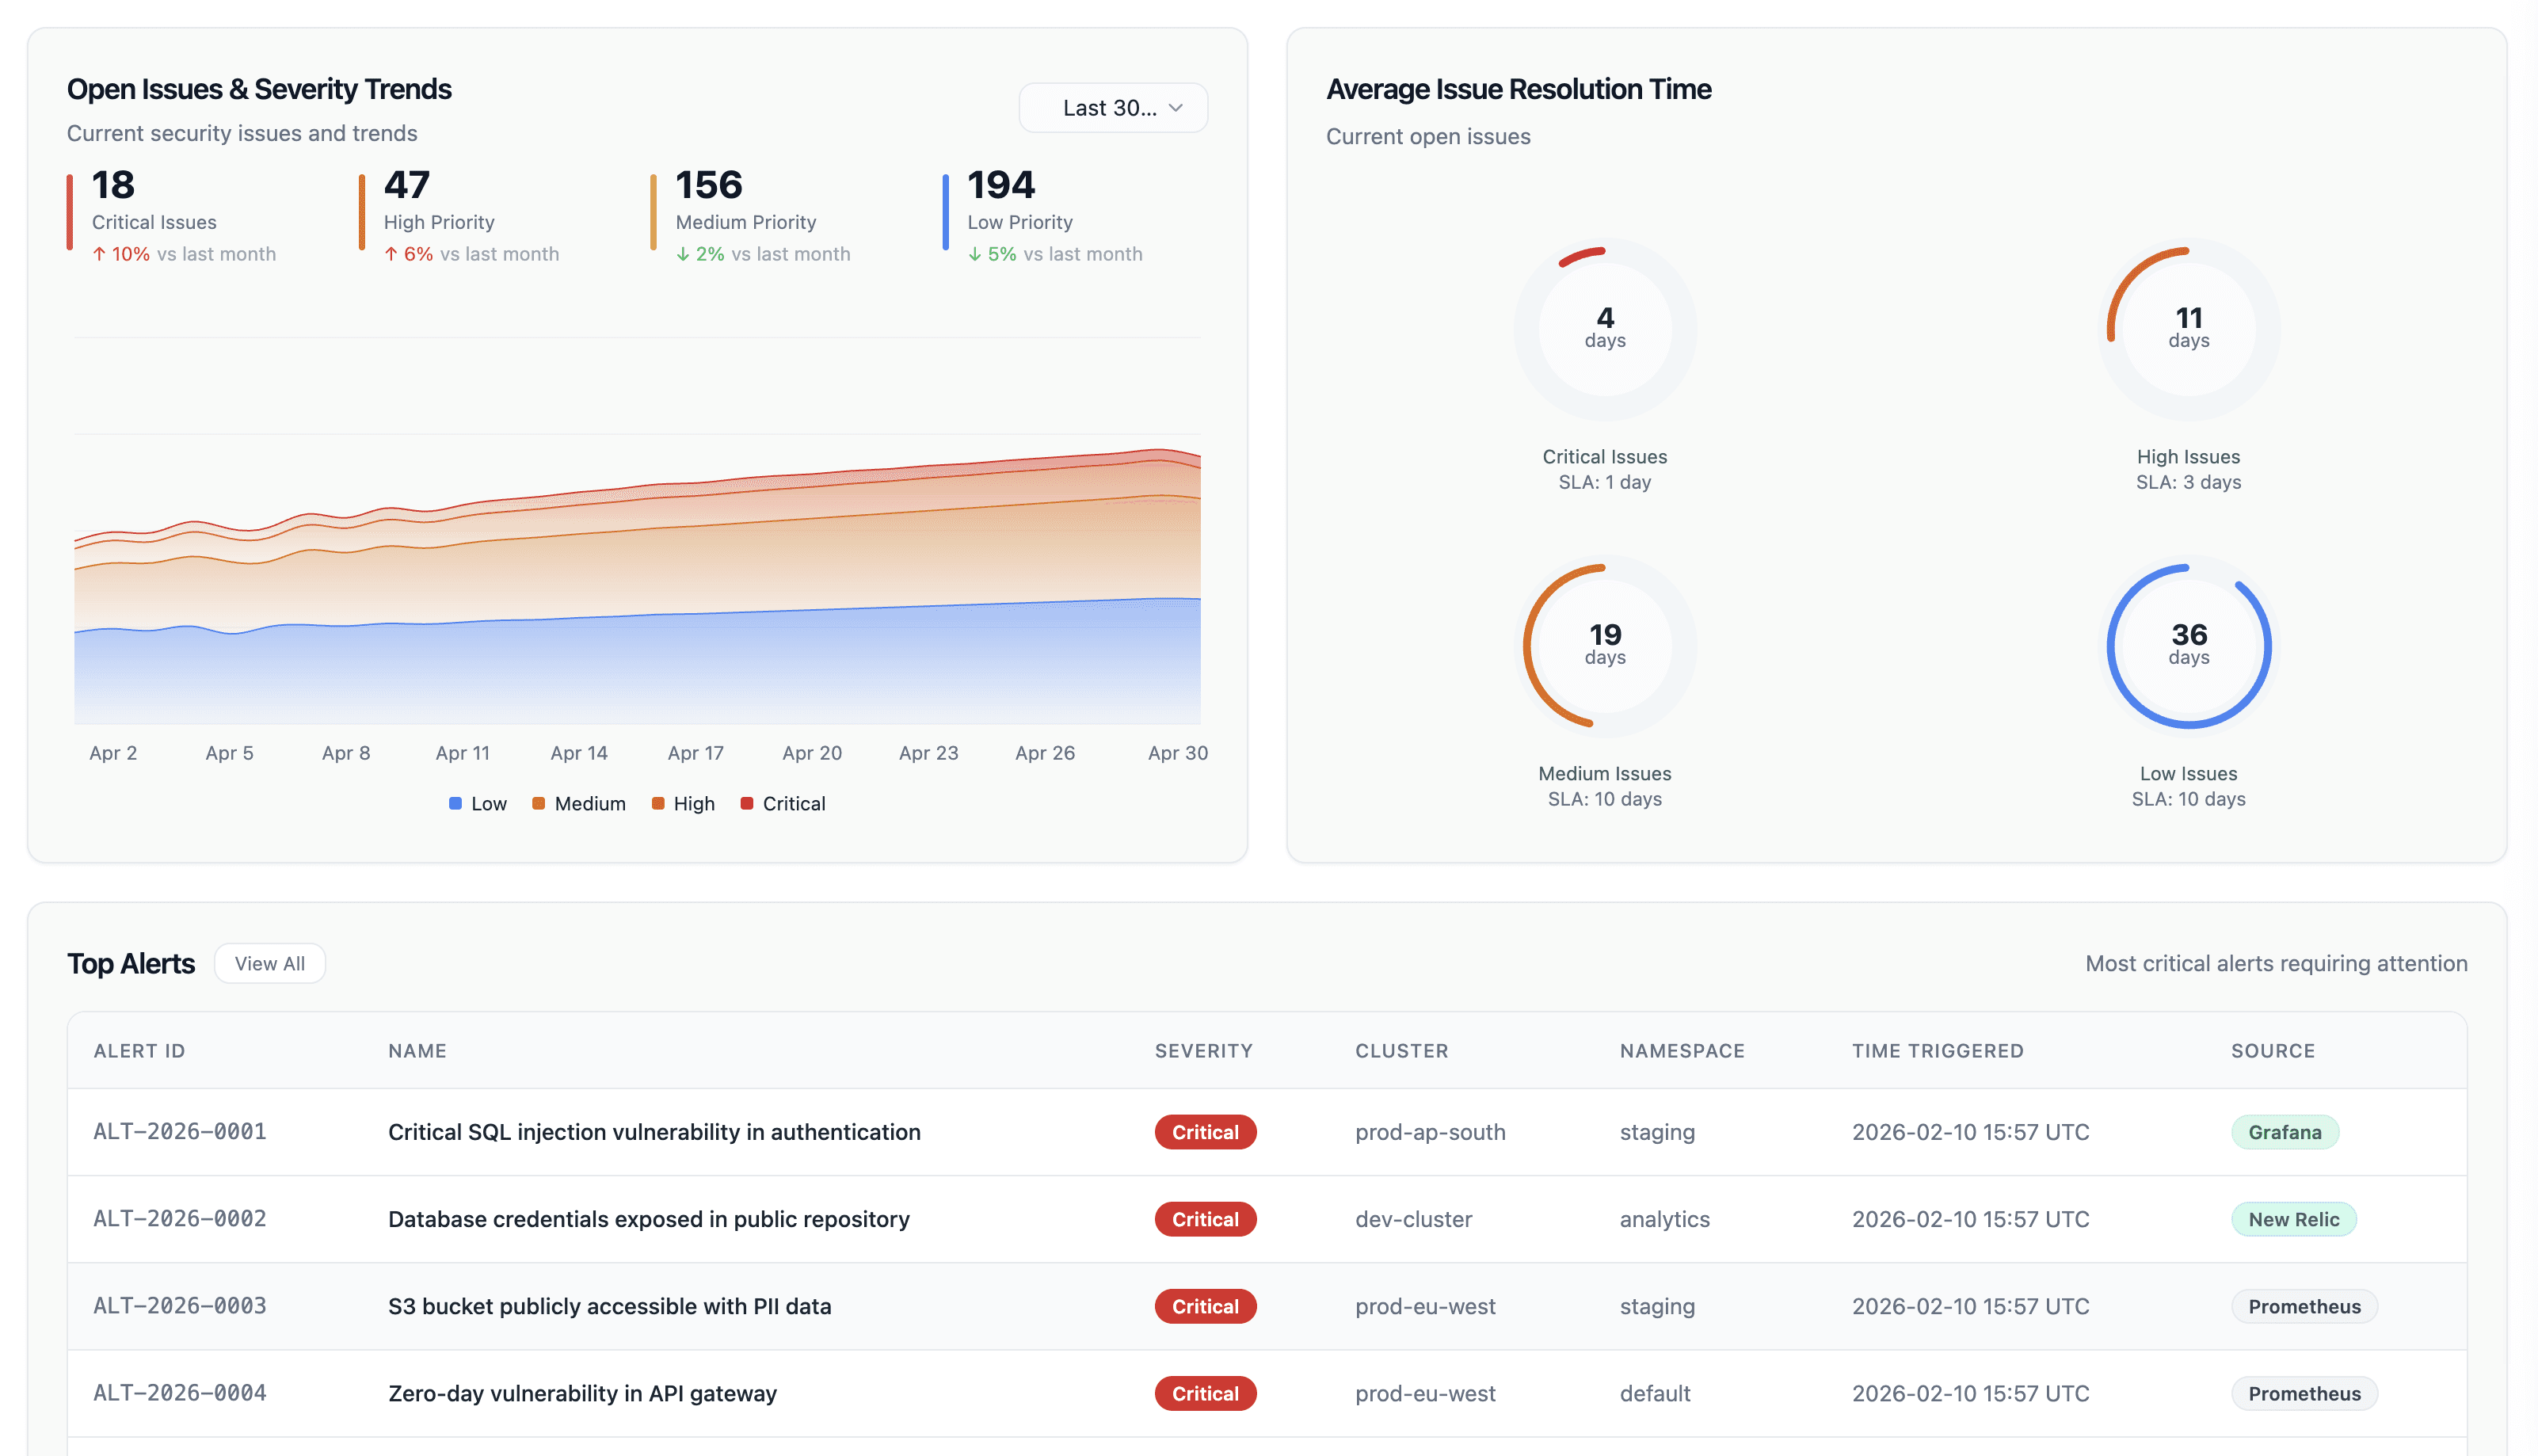Click the green down arrow beside 5%
This screenshot has height=1456, width=2538.
click(974, 254)
